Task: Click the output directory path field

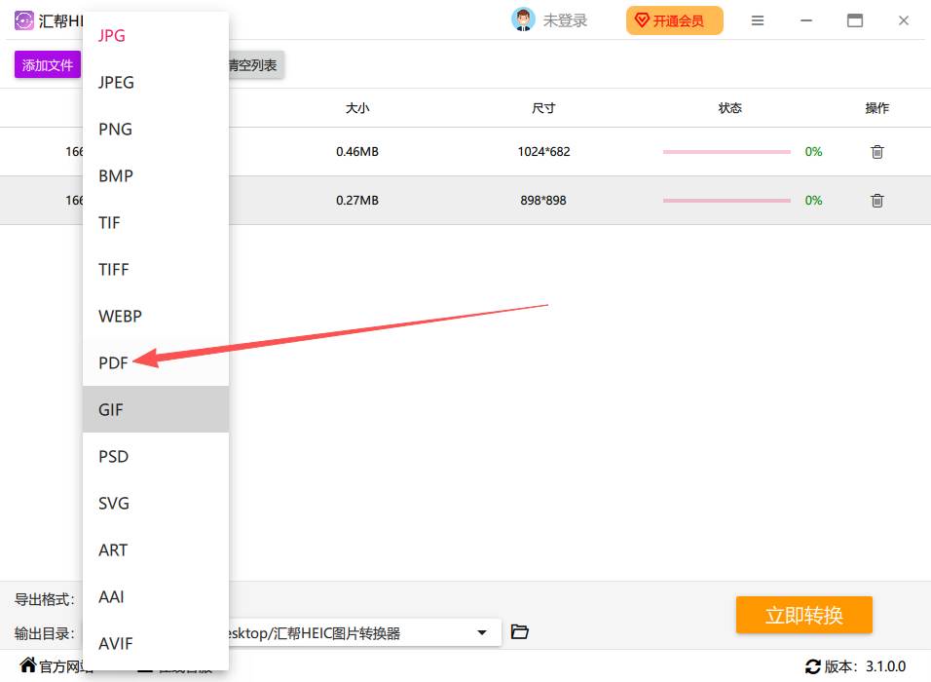Action: [364, 632]
